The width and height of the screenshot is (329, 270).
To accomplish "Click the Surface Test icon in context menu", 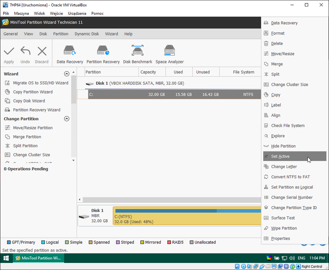I will tap(266, 218).
